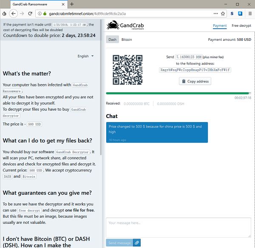Image resolution: width=255 pixels, height=248 pixels.
Task: Open a new browser tab
Action: (x=72, y=4)
